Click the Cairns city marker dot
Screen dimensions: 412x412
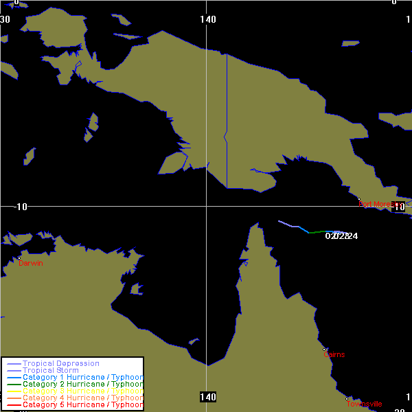324,350
